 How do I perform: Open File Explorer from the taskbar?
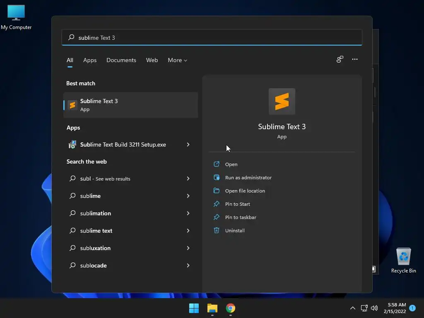[x=212, y=308]
